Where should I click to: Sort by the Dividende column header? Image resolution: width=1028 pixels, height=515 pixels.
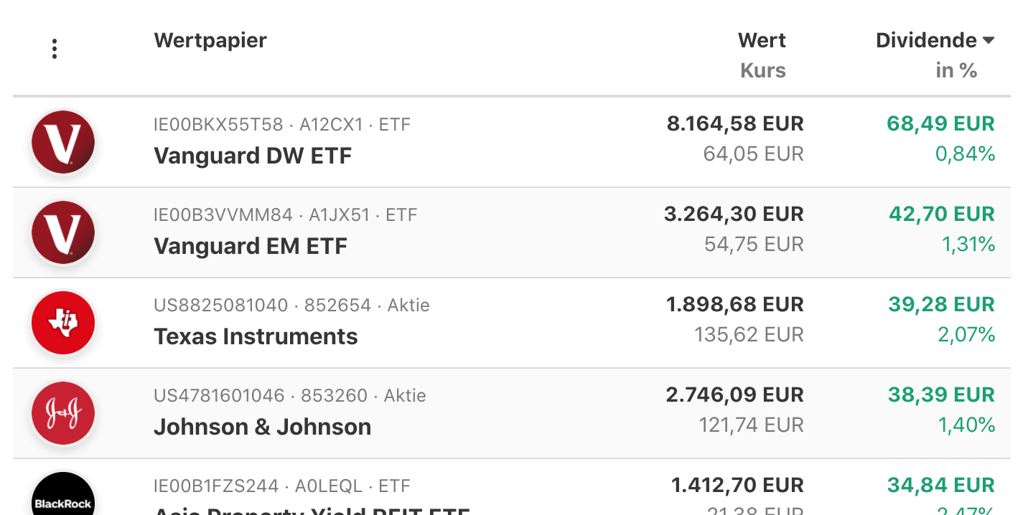pos(926,40)
